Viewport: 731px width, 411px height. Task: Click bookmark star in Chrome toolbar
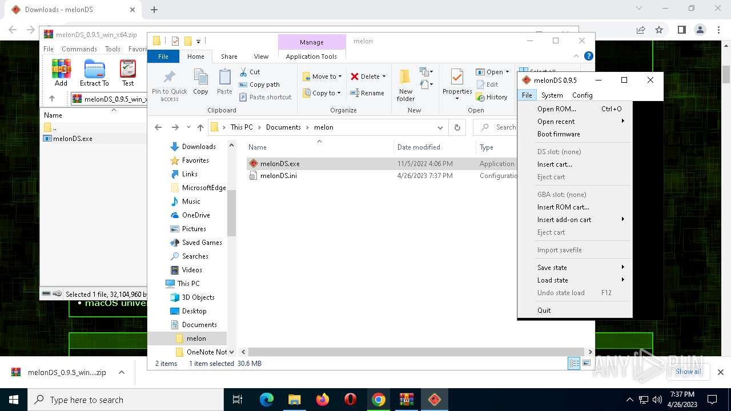coord(659,30)
